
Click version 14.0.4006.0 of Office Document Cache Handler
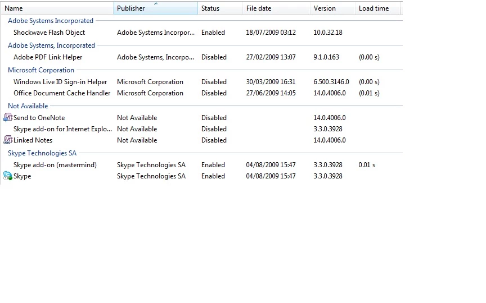330,93
